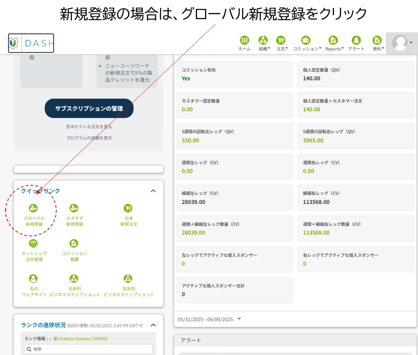The height and width of the screenshot is (355, 418).
Task: Expand the コミッション menu dropdown label
Action: click(x=307, y=49)
